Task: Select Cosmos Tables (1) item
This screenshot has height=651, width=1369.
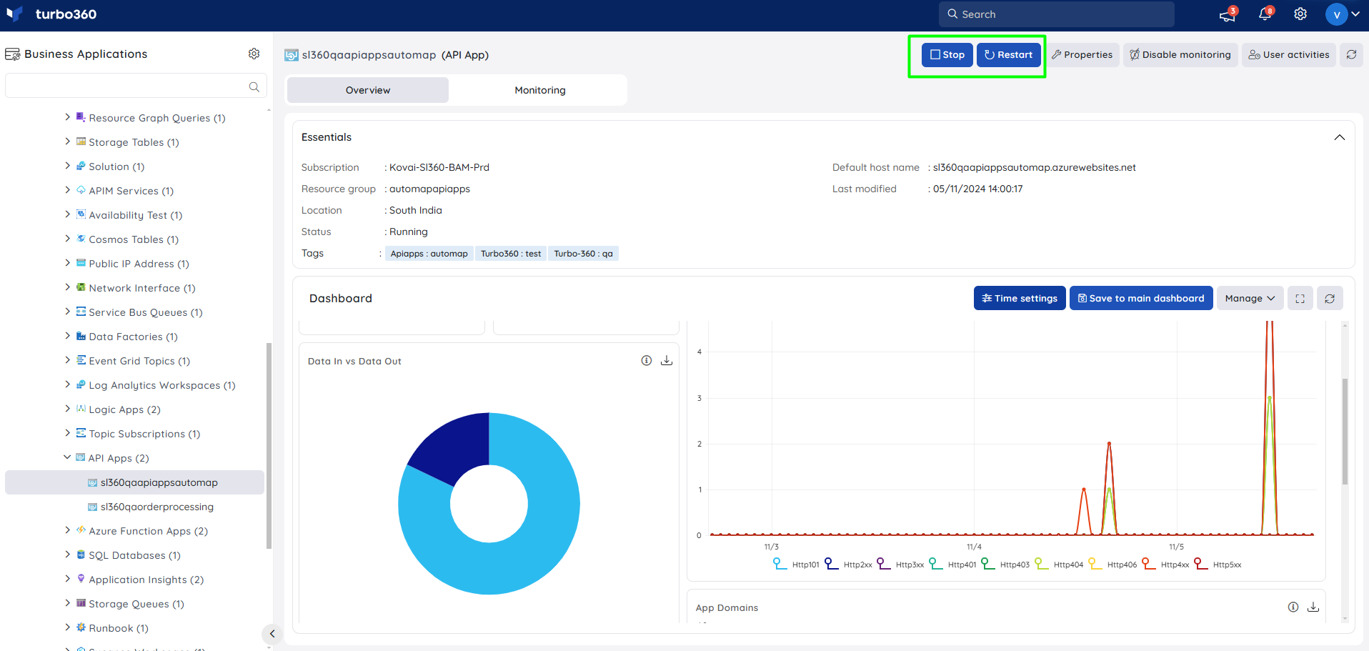Action: (x=134, y=239)
